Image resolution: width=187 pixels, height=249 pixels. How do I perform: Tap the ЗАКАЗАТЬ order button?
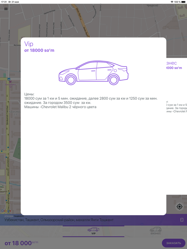tap(173, 243)
